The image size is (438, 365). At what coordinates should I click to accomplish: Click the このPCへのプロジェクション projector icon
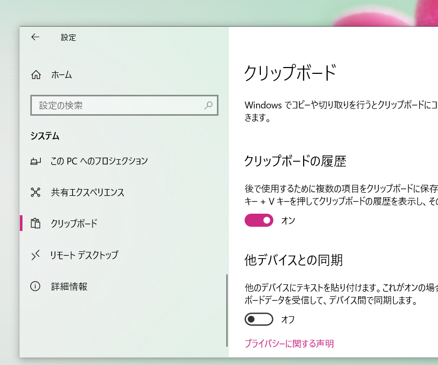[36, 161]
